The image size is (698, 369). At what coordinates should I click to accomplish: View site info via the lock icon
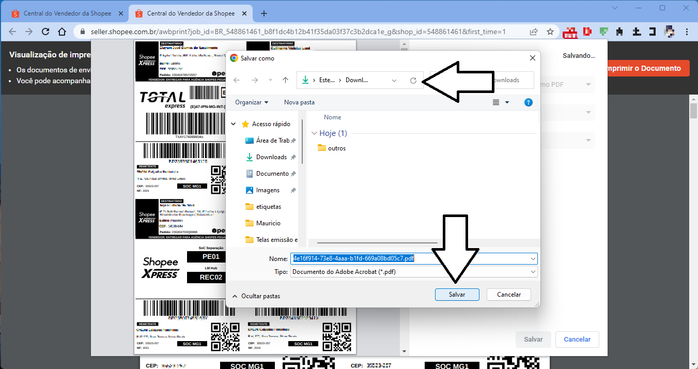tap(83, 32)
